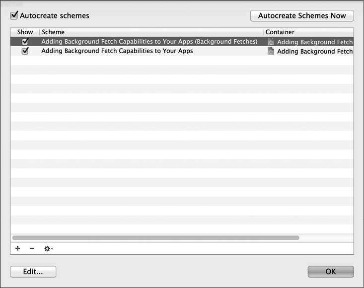
Task: Click the project icon in the first Container row
Action: tap(271, 42)
